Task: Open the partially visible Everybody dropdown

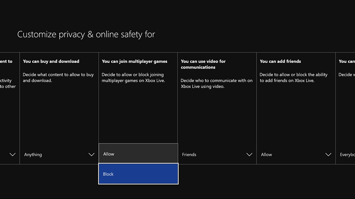Action: click(x=347, y=155)
